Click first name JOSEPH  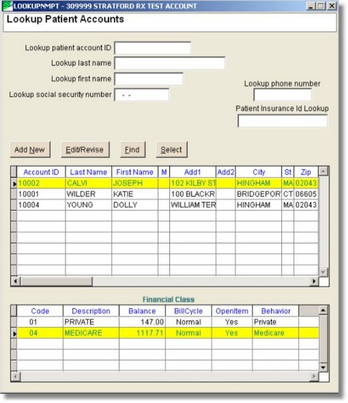click(x=135, y=184)
